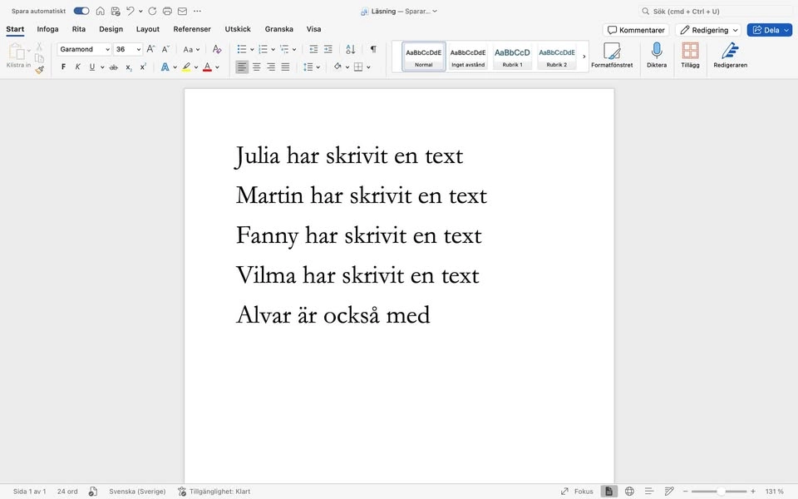Open the Utskick tab
This screenshot has height=499, width=798.
click(238, 29)
